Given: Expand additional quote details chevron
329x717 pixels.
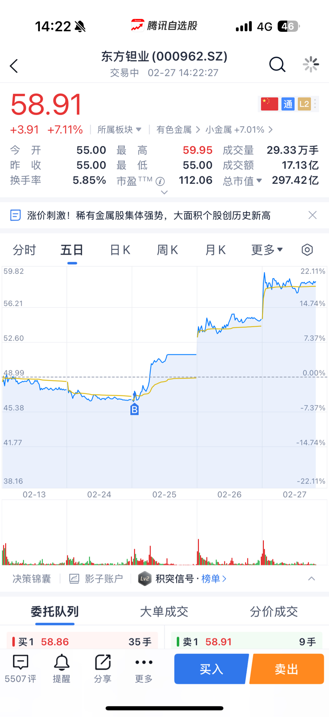Looking at the screenshot, I should click(164, 192).
